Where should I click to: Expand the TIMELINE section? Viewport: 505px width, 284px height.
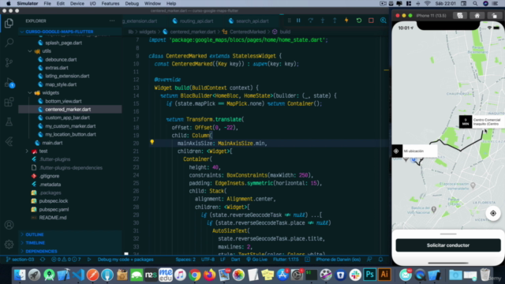point(35,243)
